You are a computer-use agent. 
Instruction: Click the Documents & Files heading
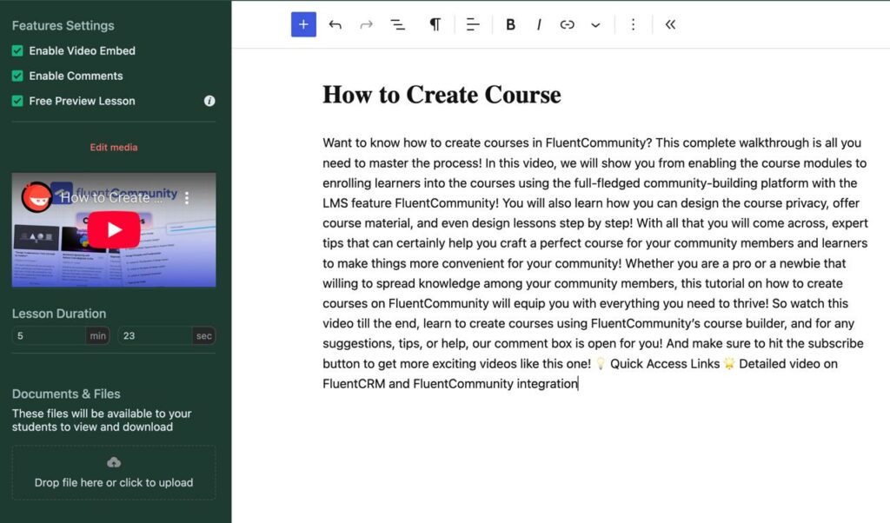pyautogui.click(x=66, y=394)
